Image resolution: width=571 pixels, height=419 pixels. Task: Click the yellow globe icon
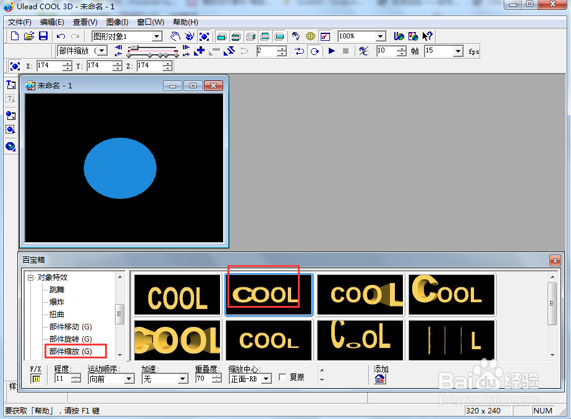coord(310,36)
